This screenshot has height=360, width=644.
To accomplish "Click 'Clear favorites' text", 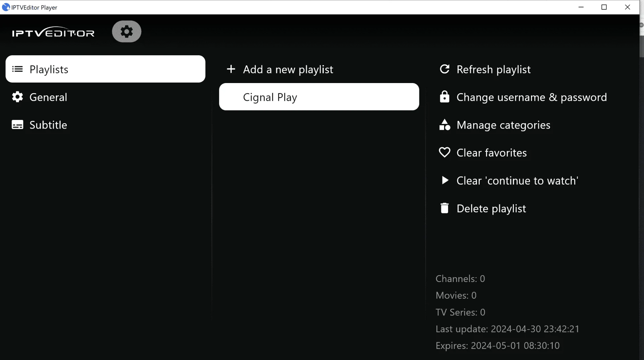I will pyautogui.click(x=492, y=153).
